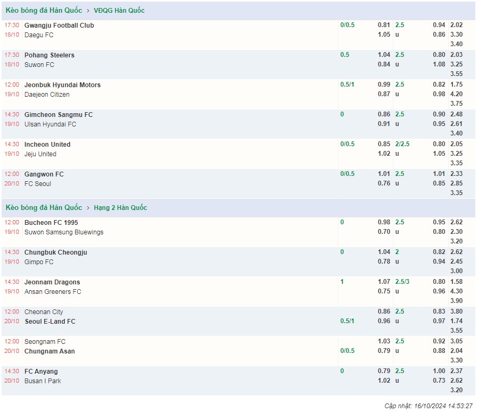Click Gimpo FC team name
Image resolution: width=478 pixels, height=413 pixels.
click(39, 262)
